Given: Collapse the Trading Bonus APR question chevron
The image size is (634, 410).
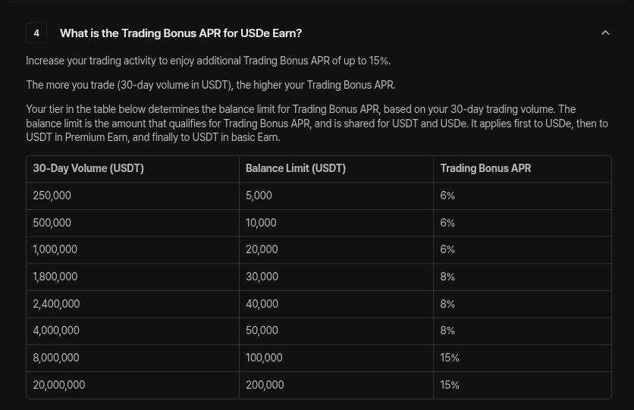Looking at the screenshot, I should (x=605, y=33).
